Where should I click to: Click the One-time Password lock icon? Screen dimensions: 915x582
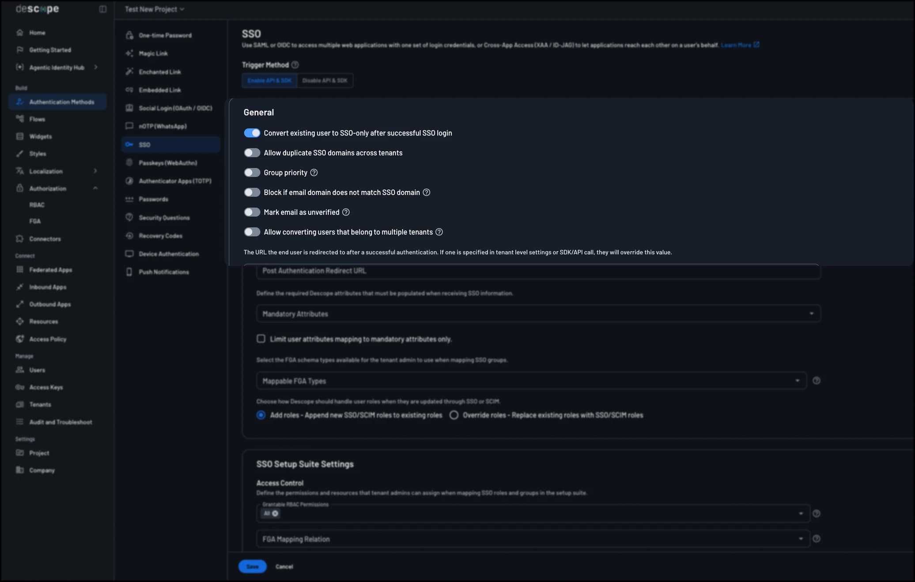click(129, 35)
